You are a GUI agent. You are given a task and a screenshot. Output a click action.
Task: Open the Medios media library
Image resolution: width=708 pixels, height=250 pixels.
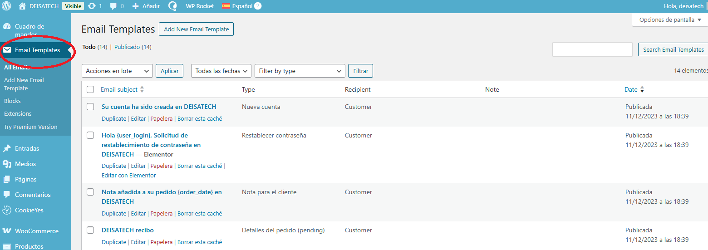coord(25,164)
